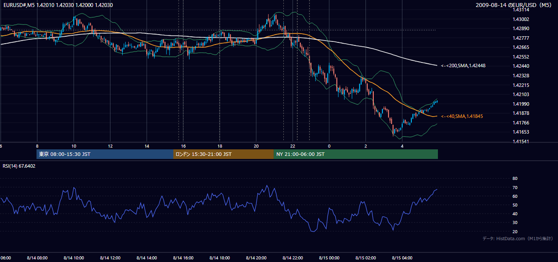Click the 8/14 18:00 time label
Image resolution: width=558 pixels, height=262 pixels.
coord(220,258)
